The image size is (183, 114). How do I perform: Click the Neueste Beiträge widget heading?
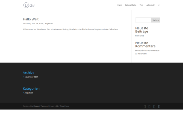coord(142,30)
